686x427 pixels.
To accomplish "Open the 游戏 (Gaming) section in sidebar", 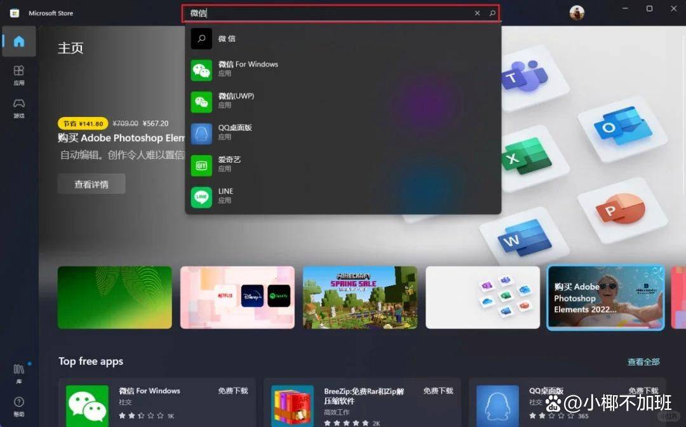I will 18,104.
